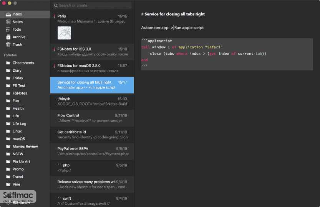Click the search magnifier icon
This screenshot has height=207, width=320.
tap(56, 5)
